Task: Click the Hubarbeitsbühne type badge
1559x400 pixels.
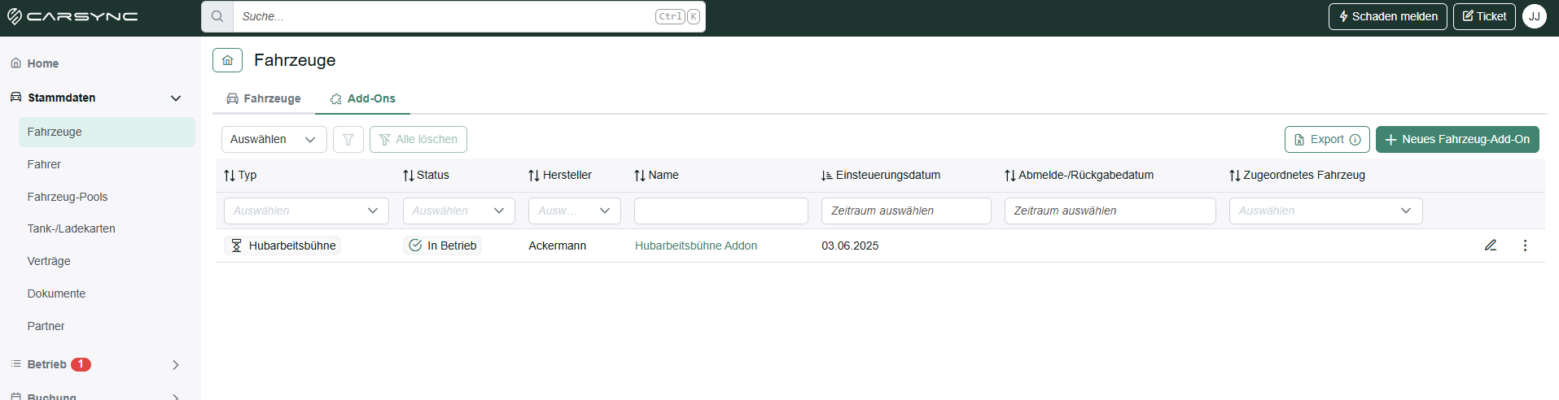Action: click(x=282, y=246)
